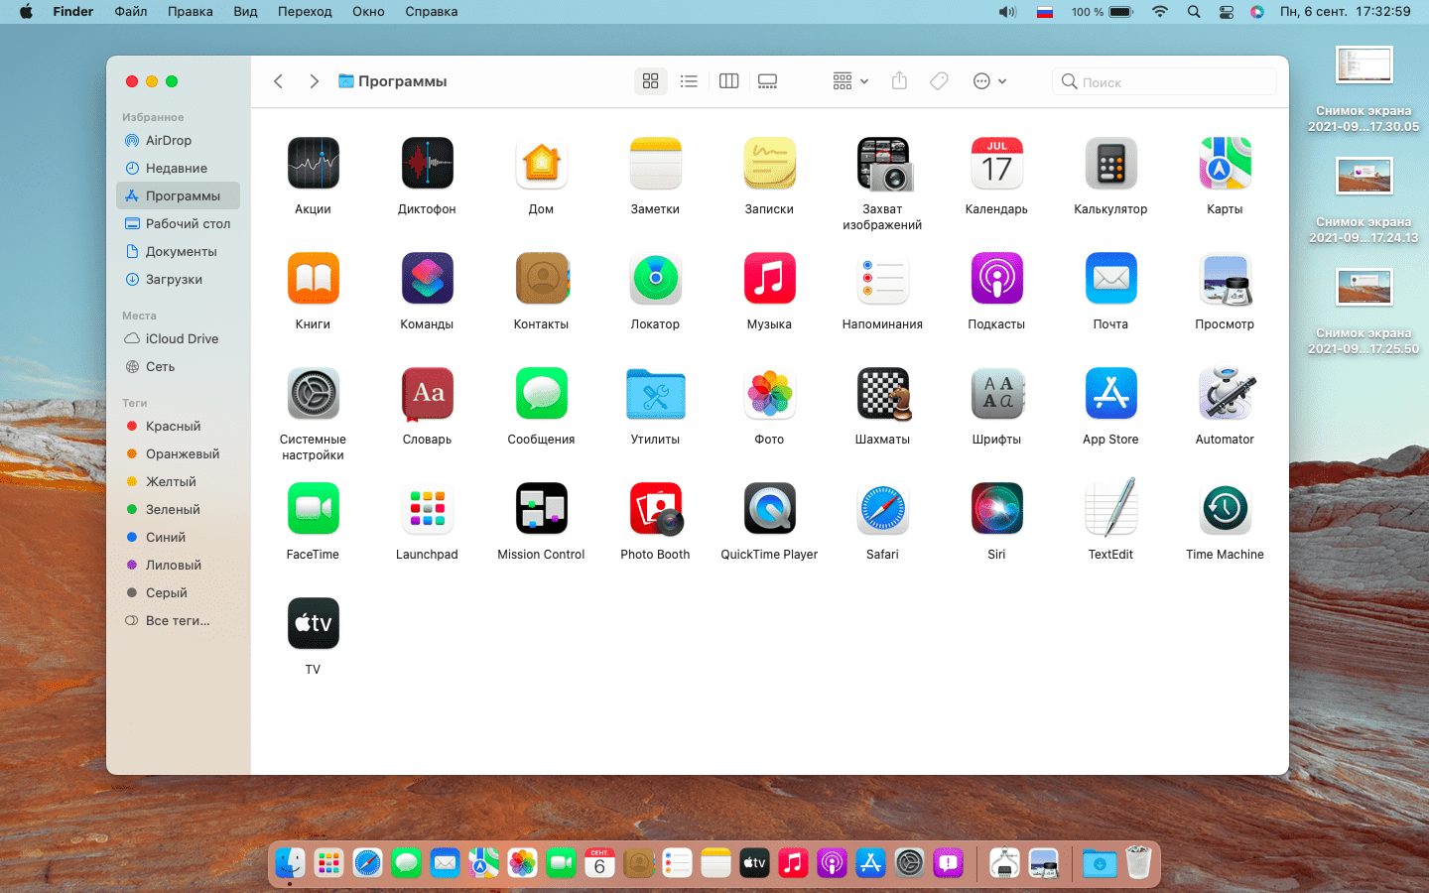This screenshot has width=1429, height=893.
Task: Switch Finder to icon view
Action: coord(650,81)
